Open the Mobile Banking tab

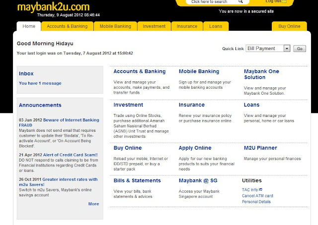point(115,26)
